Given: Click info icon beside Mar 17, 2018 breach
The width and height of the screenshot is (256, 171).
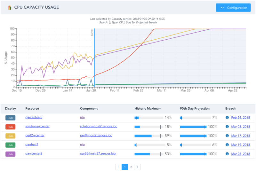Looking at the screenshot, I should tap(227, 136).
